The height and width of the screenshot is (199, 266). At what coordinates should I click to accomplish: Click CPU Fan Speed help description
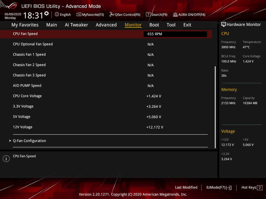pos(24,156)
